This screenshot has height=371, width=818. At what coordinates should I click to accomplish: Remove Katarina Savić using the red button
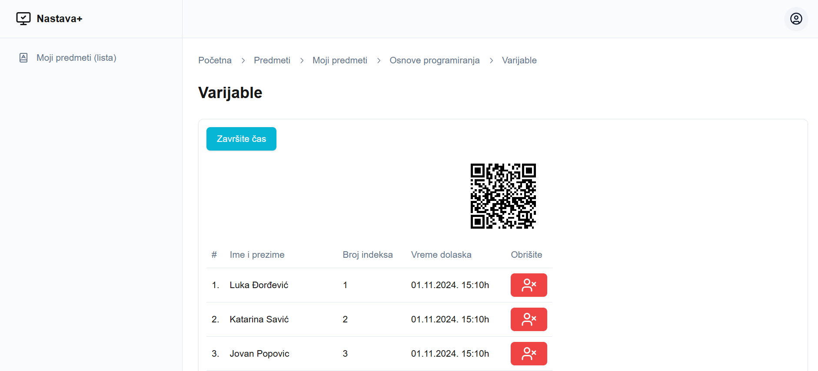click(x=529, y=319)
